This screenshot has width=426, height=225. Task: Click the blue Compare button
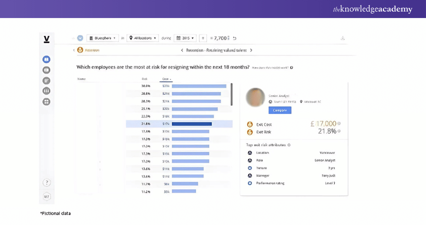click(280, 110)
